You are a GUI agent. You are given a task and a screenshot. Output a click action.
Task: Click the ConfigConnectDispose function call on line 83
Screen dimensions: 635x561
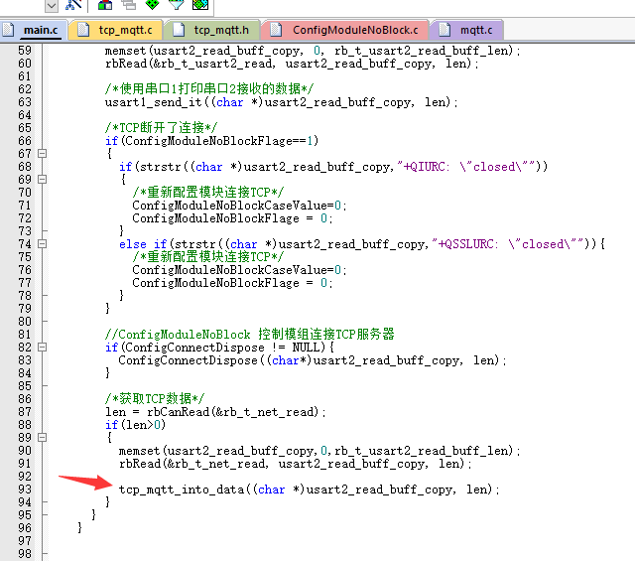[191, 360]
